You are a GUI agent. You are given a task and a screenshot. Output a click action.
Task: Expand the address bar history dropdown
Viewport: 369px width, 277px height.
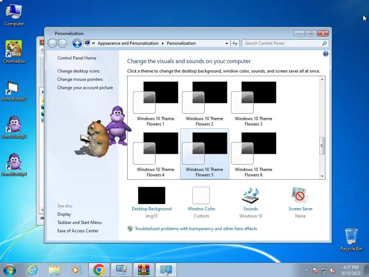point(227,43)
